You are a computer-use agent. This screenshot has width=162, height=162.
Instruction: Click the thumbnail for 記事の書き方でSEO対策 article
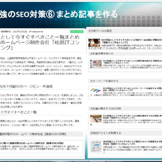[95, 119]
